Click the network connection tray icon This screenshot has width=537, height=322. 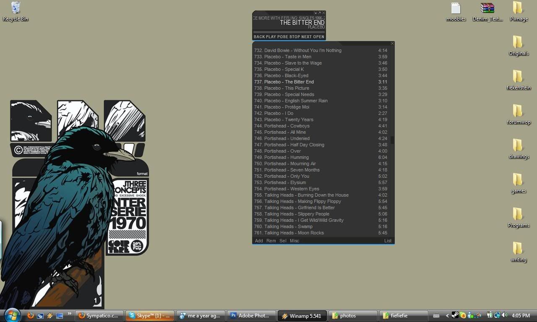coord(497,315)
